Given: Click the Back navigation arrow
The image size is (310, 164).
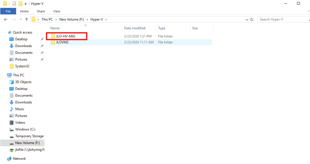Looking at the screenshot, I should point(6,19).
